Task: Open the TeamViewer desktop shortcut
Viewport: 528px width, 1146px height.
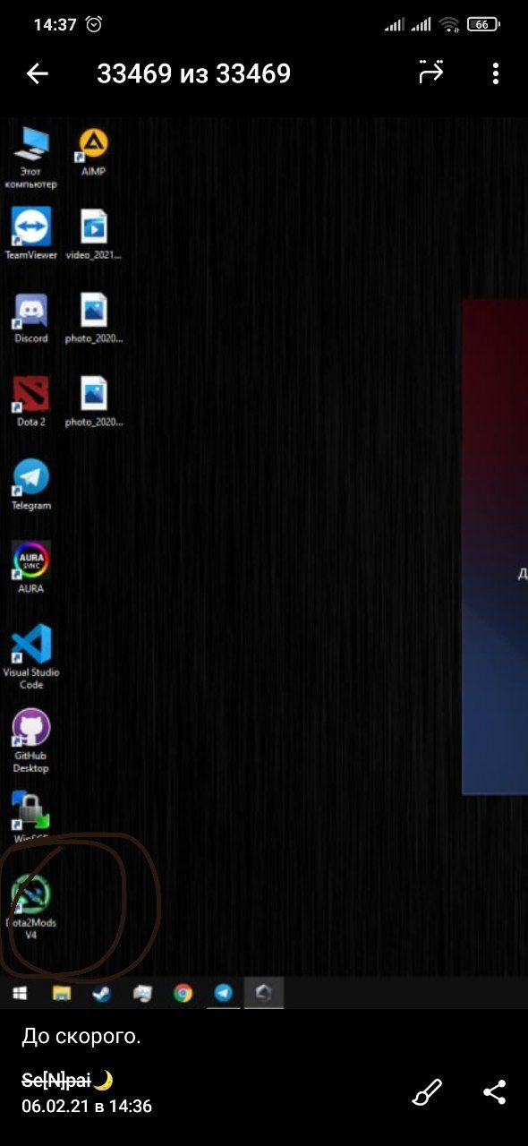Action: 31,234
